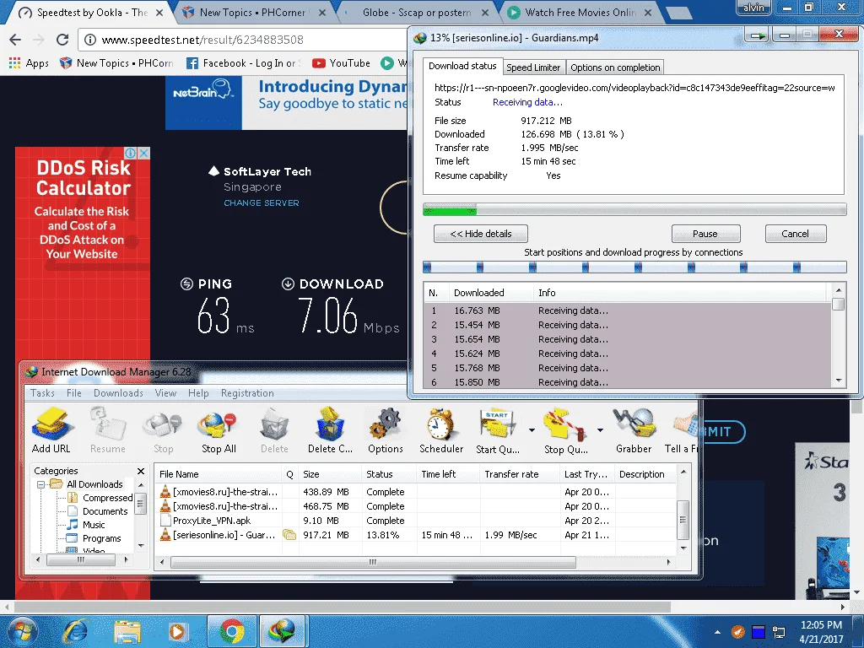Viewport: 864px width, 648px height.
Task: Sort by Status column header
Action: (390, 474)
